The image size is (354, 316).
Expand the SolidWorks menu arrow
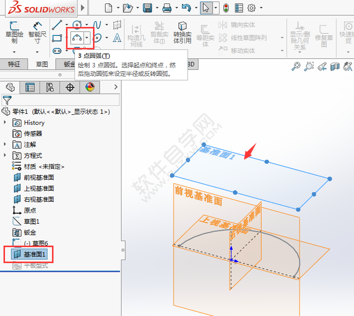[82, 7]
